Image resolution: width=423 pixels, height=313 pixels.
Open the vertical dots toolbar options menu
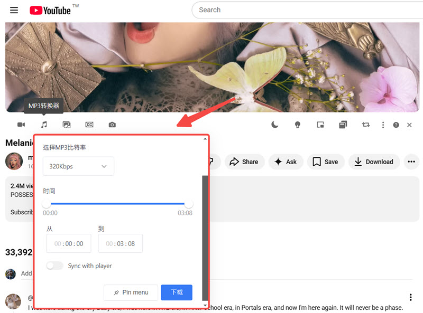pyautogui.click(x=383, y=125)
